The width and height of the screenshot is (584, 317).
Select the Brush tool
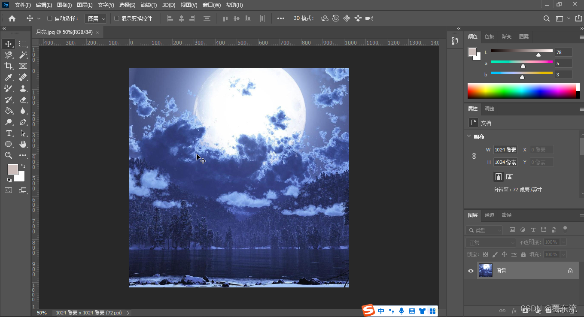point(9,88)
